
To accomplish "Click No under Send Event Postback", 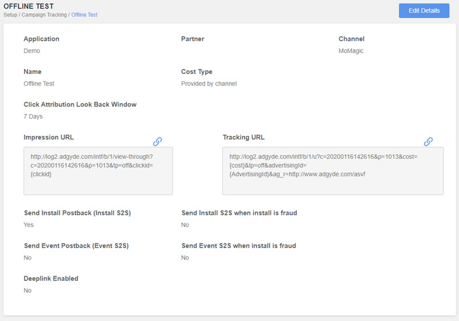I will [x=28, y=257].
